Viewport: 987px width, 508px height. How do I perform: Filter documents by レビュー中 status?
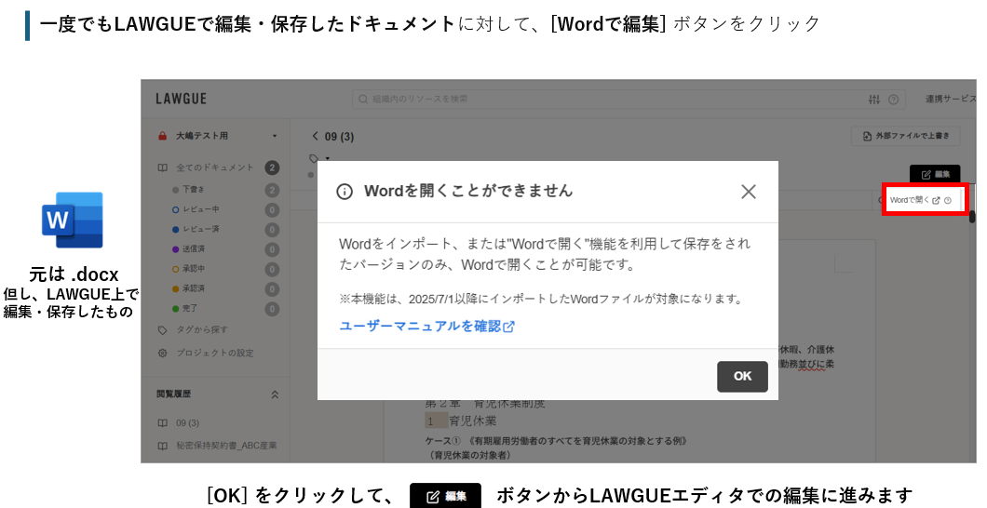click(x=201, y=209)
